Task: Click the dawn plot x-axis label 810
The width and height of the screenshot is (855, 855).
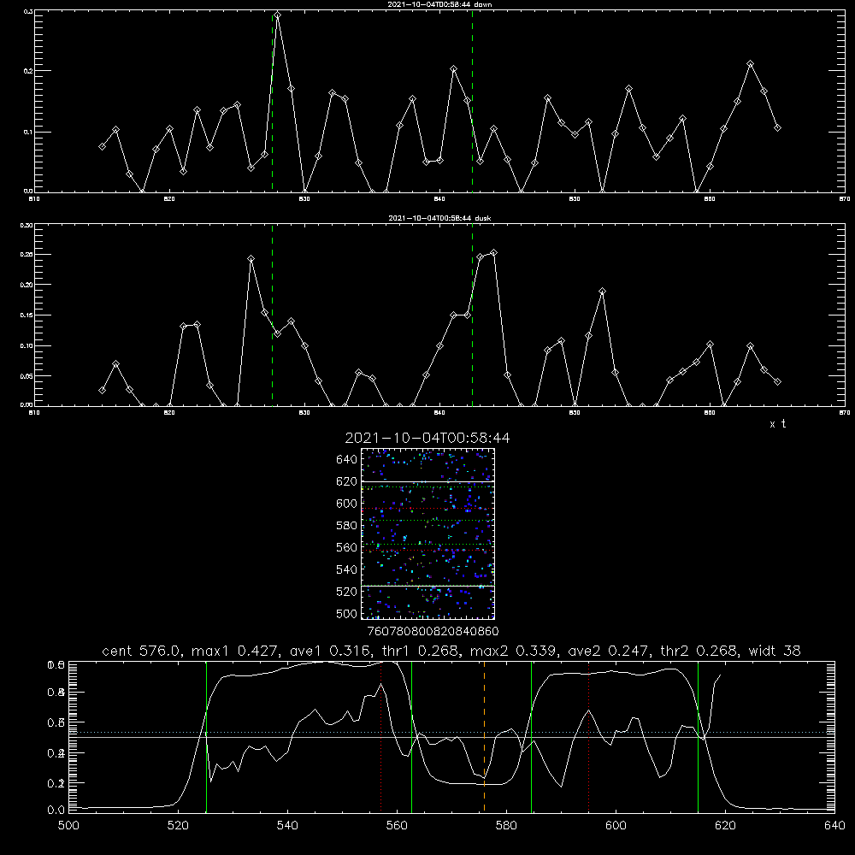Action: coord(34,199)
